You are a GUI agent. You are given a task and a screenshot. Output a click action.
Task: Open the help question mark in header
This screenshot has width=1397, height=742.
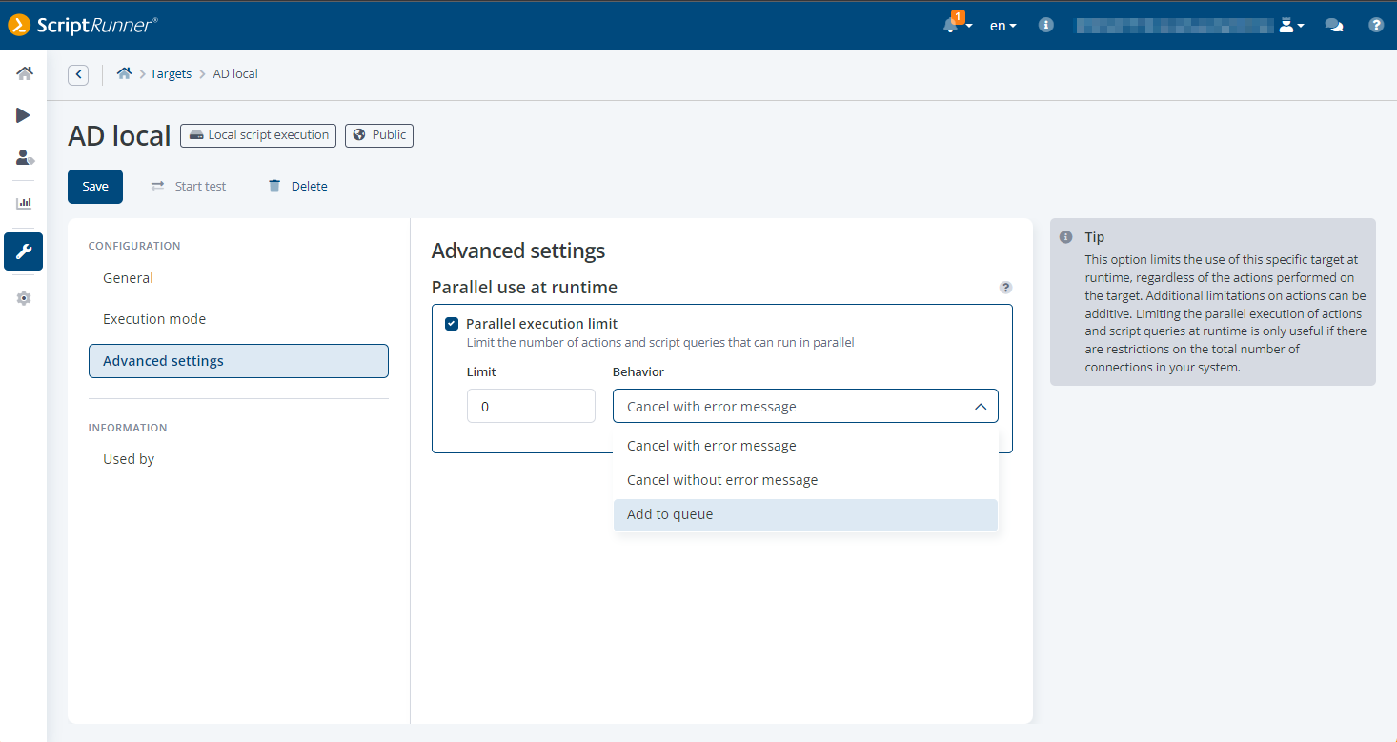tap(1376, 26)
